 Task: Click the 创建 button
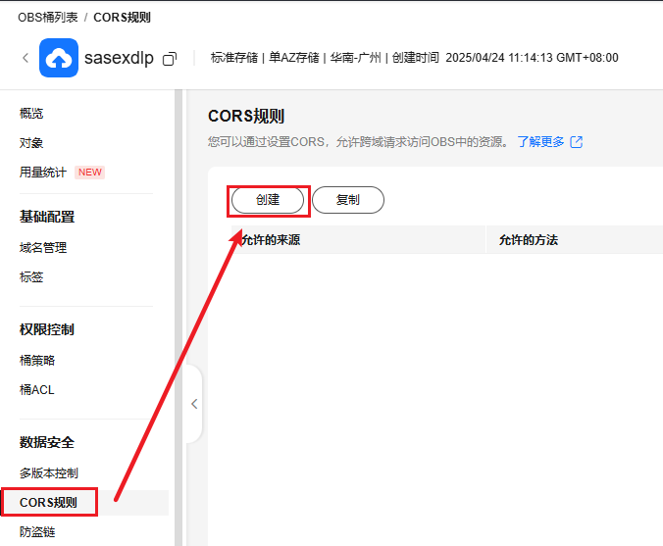point(268,200)
